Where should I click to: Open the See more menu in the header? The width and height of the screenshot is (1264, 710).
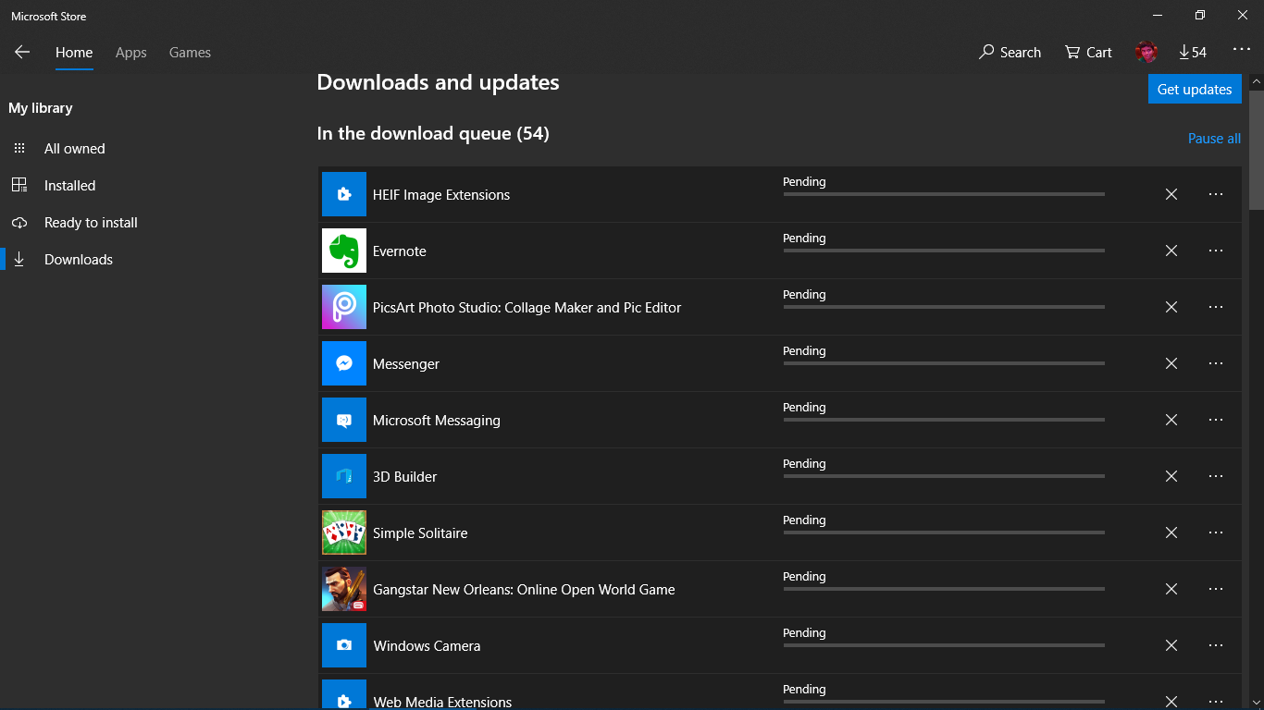1241,50
